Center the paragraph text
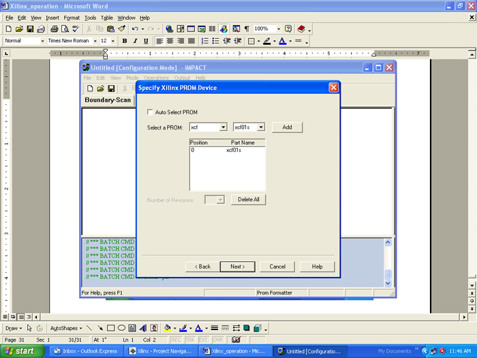 pos(170,41)
